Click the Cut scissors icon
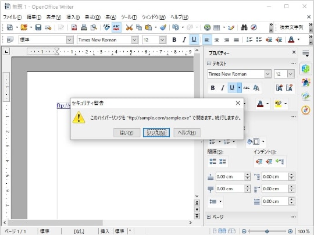 (129, 27)
